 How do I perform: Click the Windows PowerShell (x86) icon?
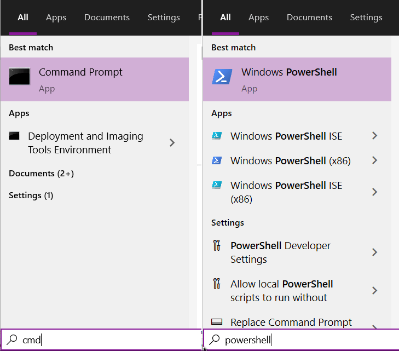tap(217, 160)
